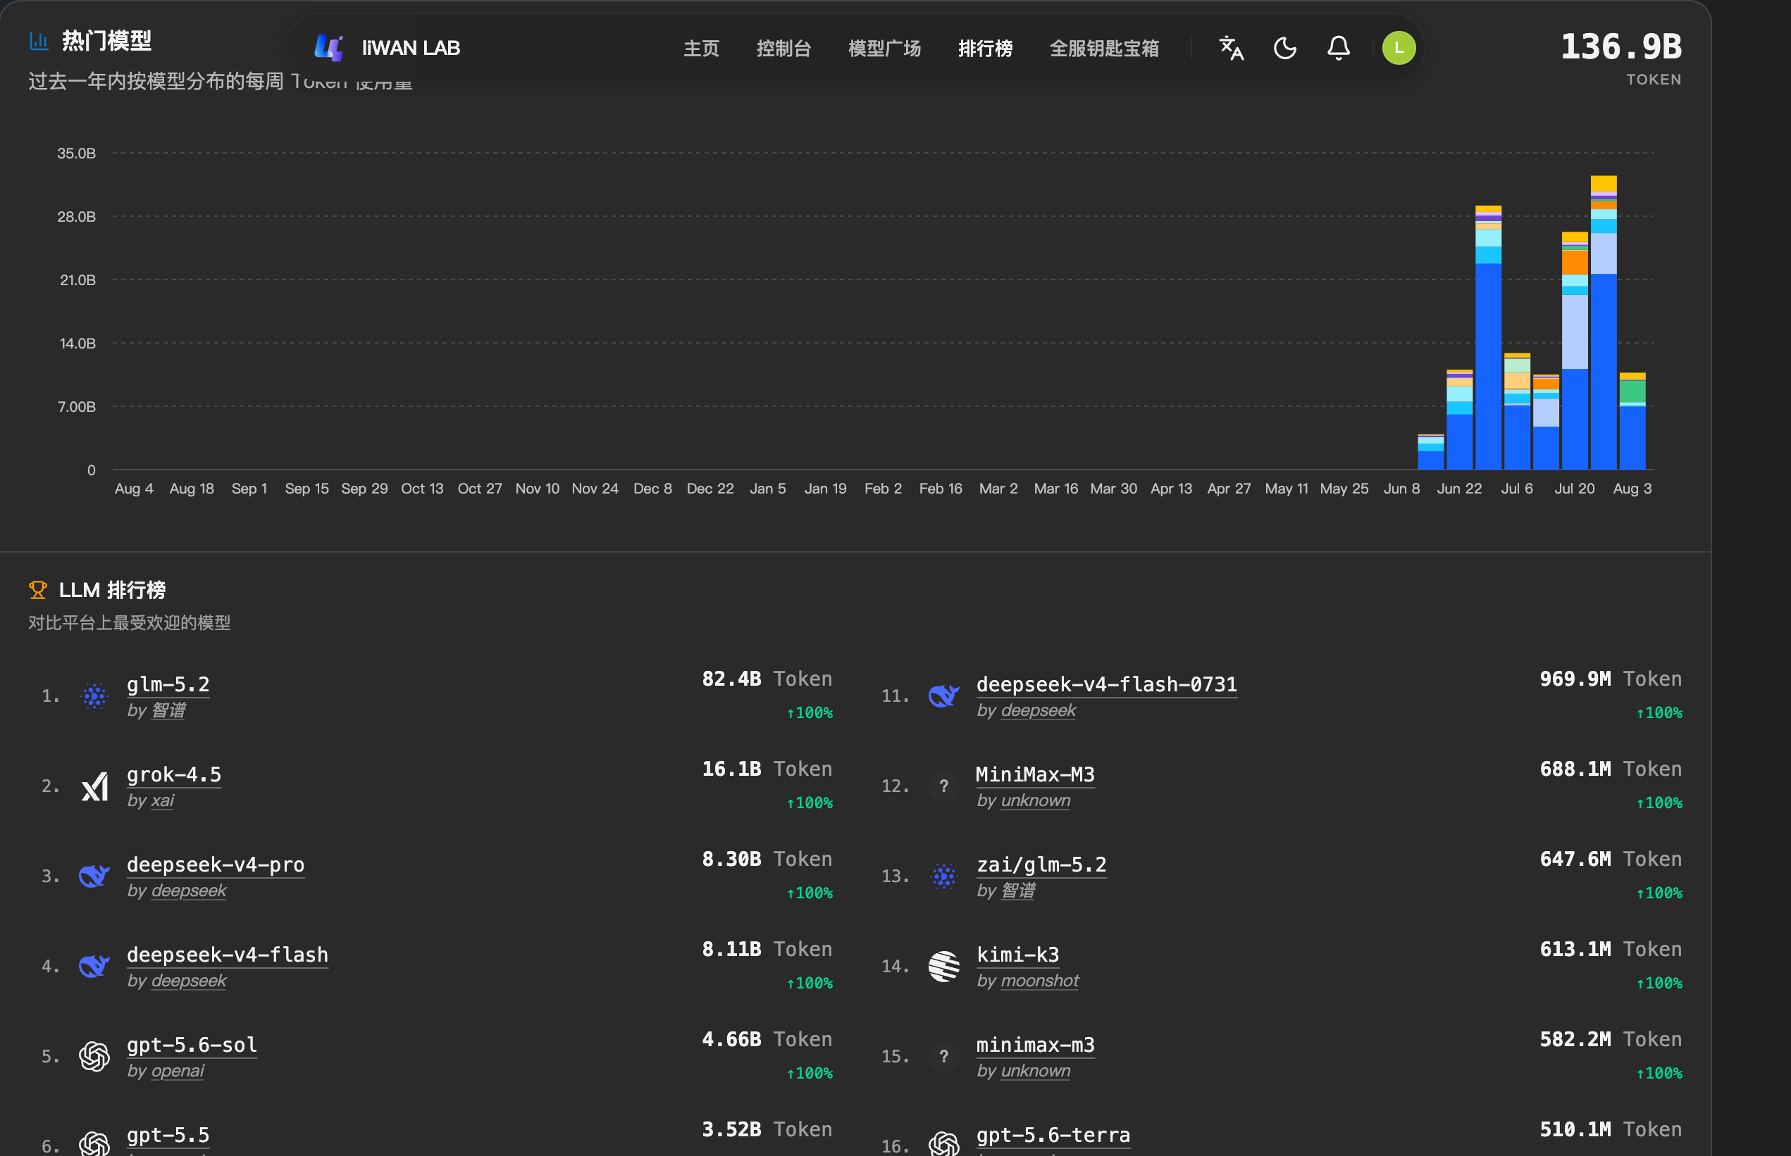This screenshot has height=1156, width=1791.
Task: Open the notifications bell
Action: point(1339,48)
